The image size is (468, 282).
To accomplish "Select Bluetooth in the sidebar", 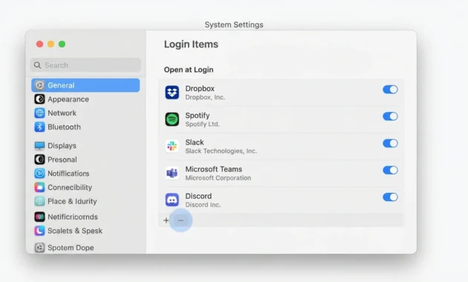I will point(64,127).
